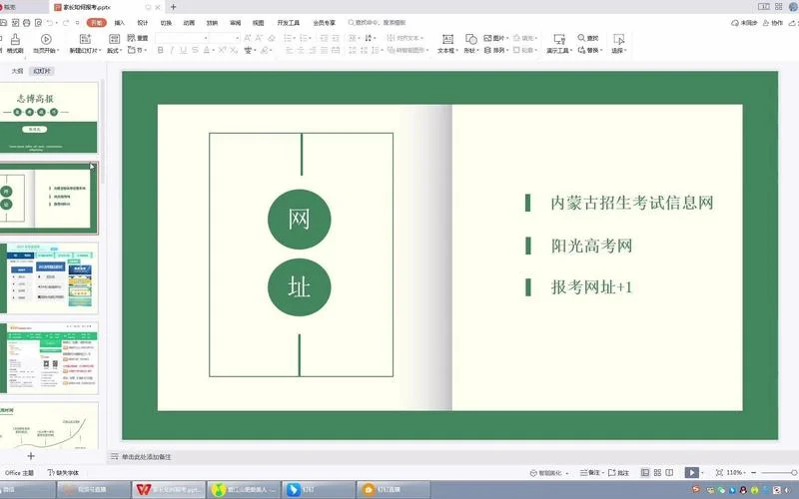Insert a Text Box (文本框)
The height and width of the screenshot is (499, 799).
[x=447, y=44]
